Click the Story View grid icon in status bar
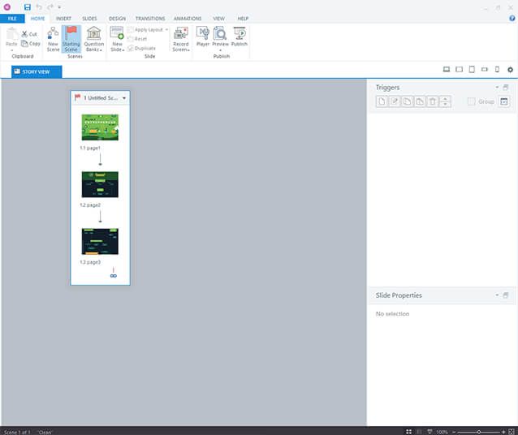This screenshot has height=435, width=518. [x=408, y=432]
